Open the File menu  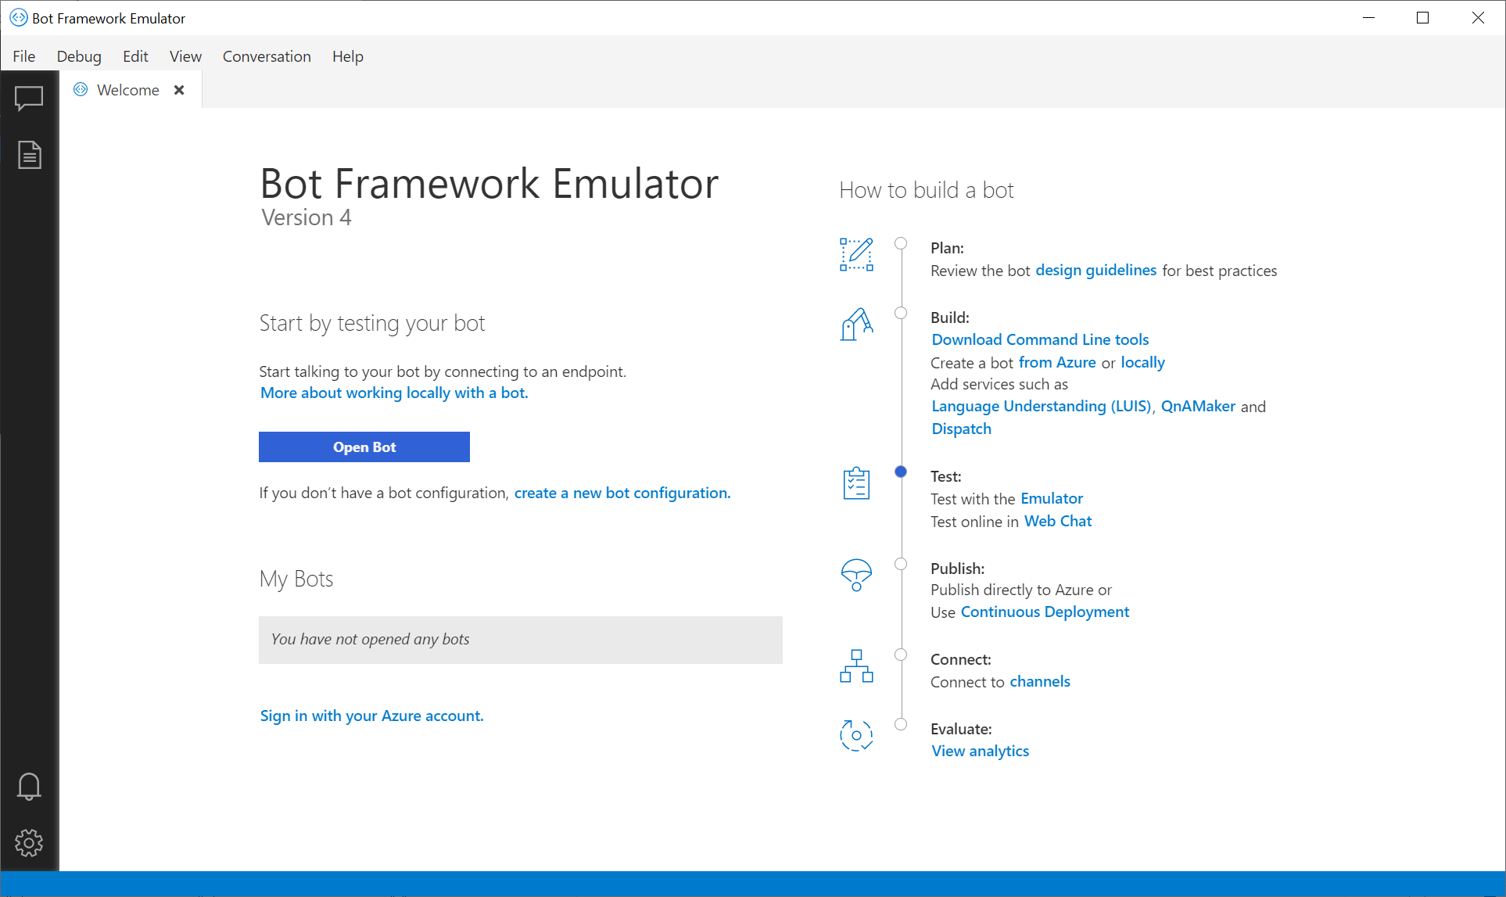click(23, 56)
